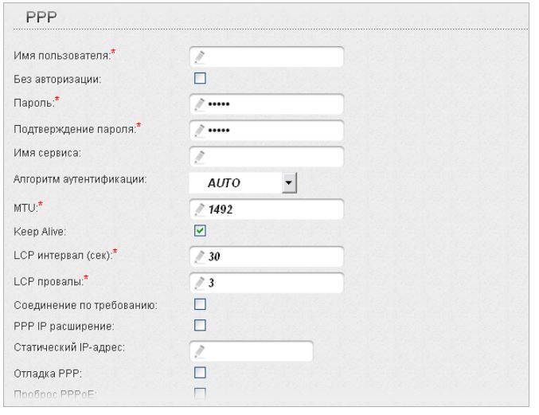
Task: Uncheck the Keep Alive checkbox
Action: pos(201,231)
